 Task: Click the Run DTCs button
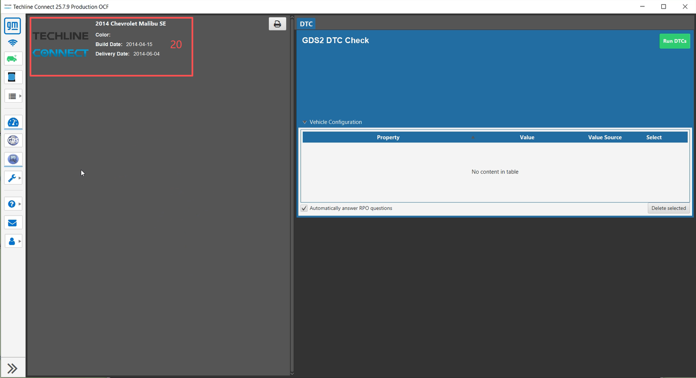tap(674, 41)
